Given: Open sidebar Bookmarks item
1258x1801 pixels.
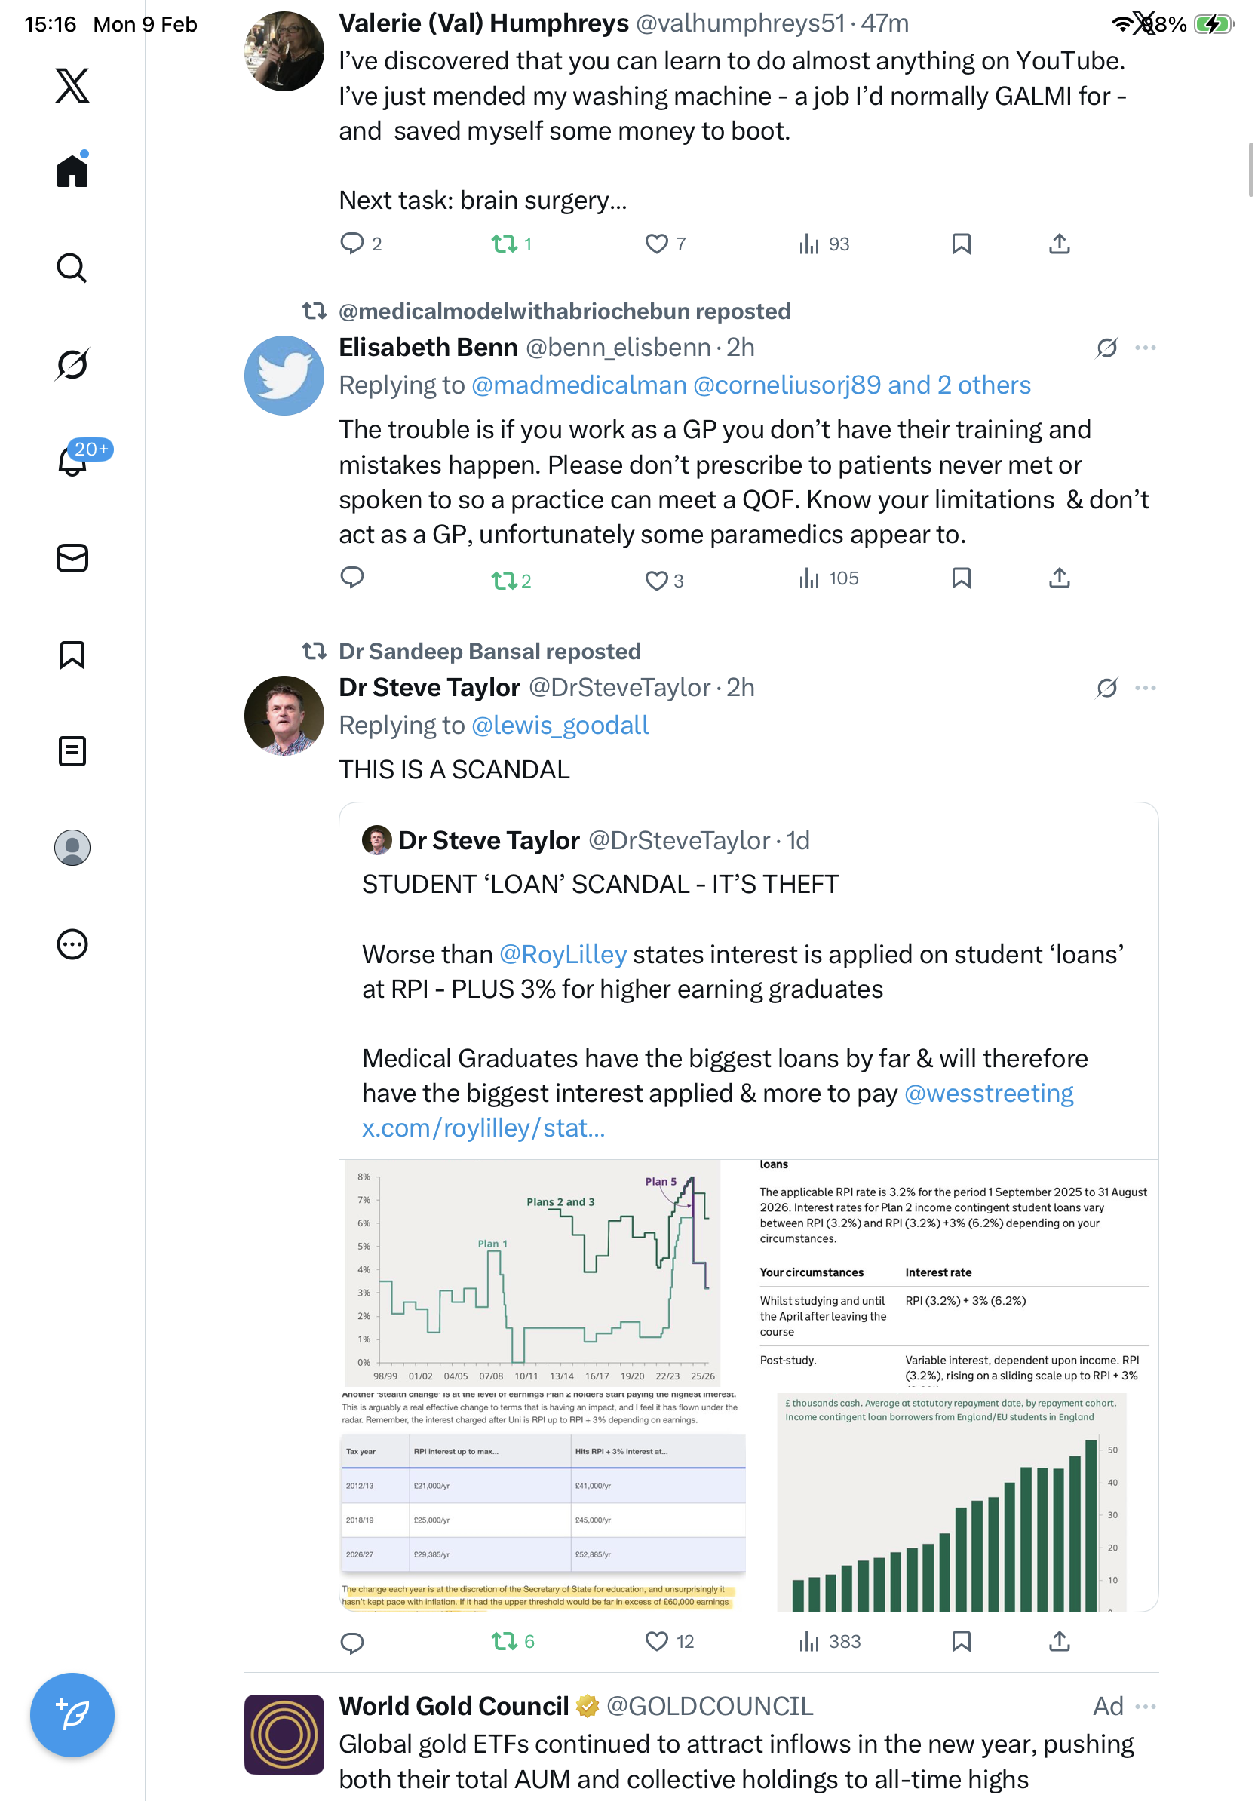Looking at the screenshot, I should (x=72, y=654).
